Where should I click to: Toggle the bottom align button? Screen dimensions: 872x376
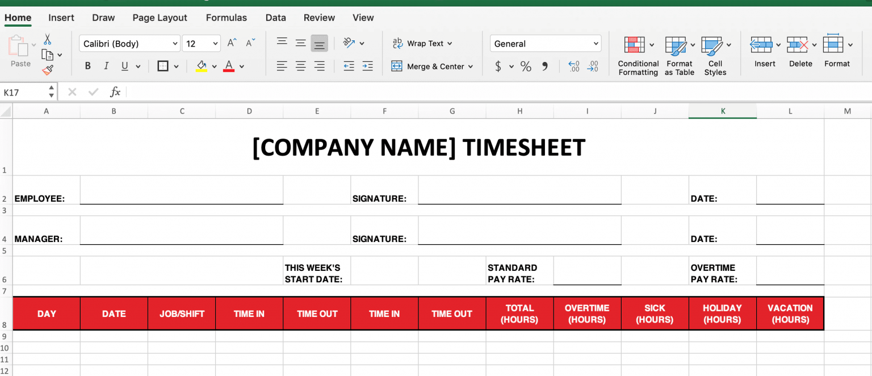[x=320, y=44]
